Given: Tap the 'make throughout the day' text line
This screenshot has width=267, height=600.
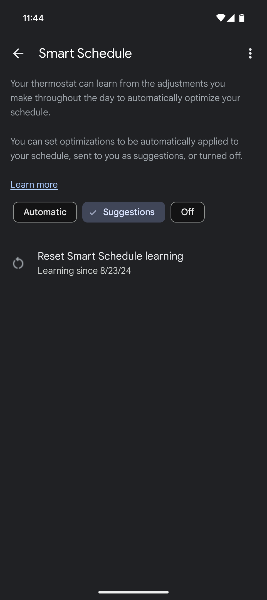Looking at the screenshot, I should tap(125, 98).
